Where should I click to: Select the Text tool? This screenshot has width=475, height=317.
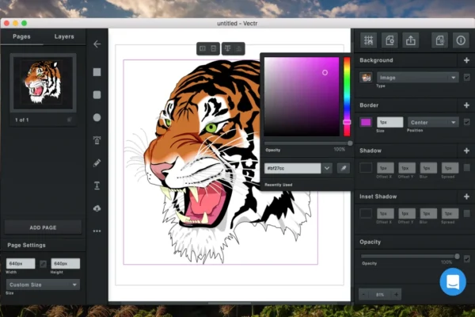coord(97,185)
